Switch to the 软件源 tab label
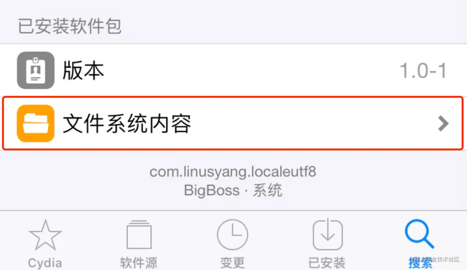The image size is (467, 270). coord(139,263)
